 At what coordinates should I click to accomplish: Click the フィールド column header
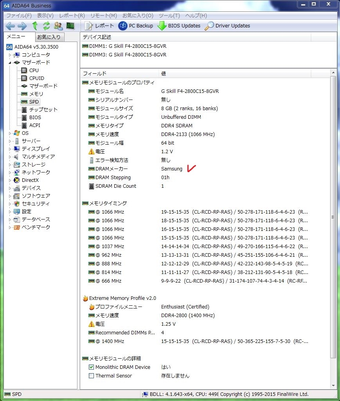coord(119,74)
